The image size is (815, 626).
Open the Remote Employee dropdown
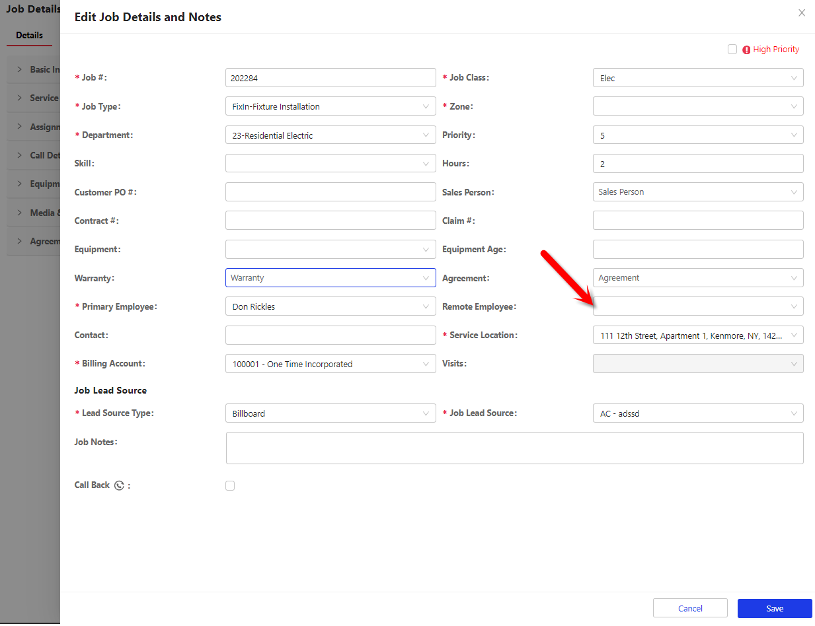coord(697,306)
